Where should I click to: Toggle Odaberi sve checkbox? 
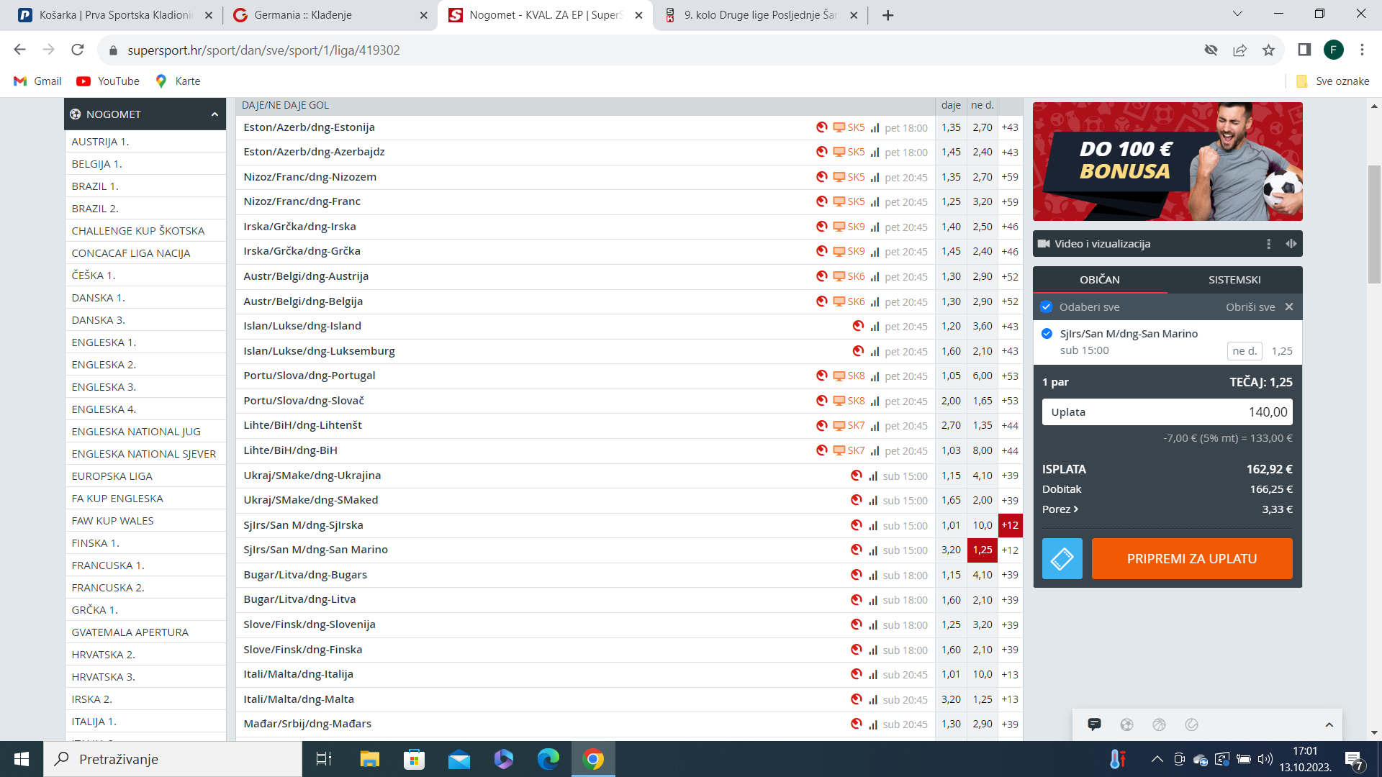(x=1047, y=307)
